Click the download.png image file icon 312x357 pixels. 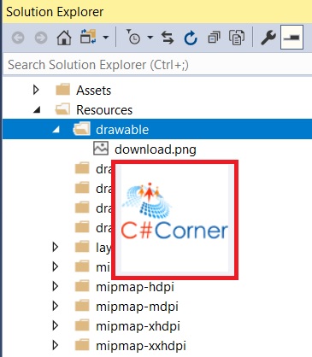(x=101, y=149)
